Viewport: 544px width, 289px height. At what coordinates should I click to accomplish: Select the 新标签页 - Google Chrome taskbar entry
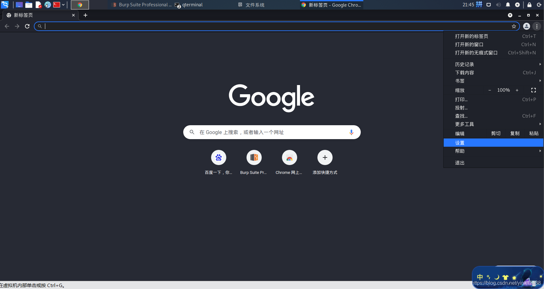[x=331, y=5]
